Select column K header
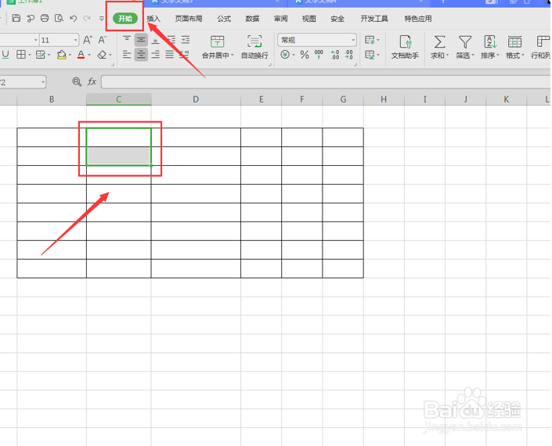This screenshot has width=552, height=446. 507,99
